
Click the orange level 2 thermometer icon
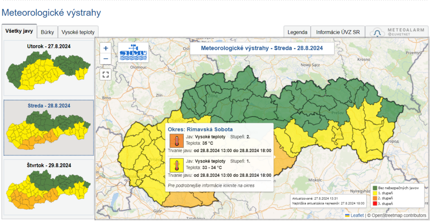point(176,141)
